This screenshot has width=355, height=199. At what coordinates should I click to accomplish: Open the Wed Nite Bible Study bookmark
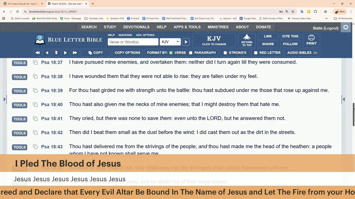pyautogui.click(x=45, y=19)
